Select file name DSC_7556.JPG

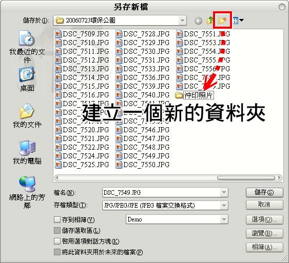coord(207,69)
